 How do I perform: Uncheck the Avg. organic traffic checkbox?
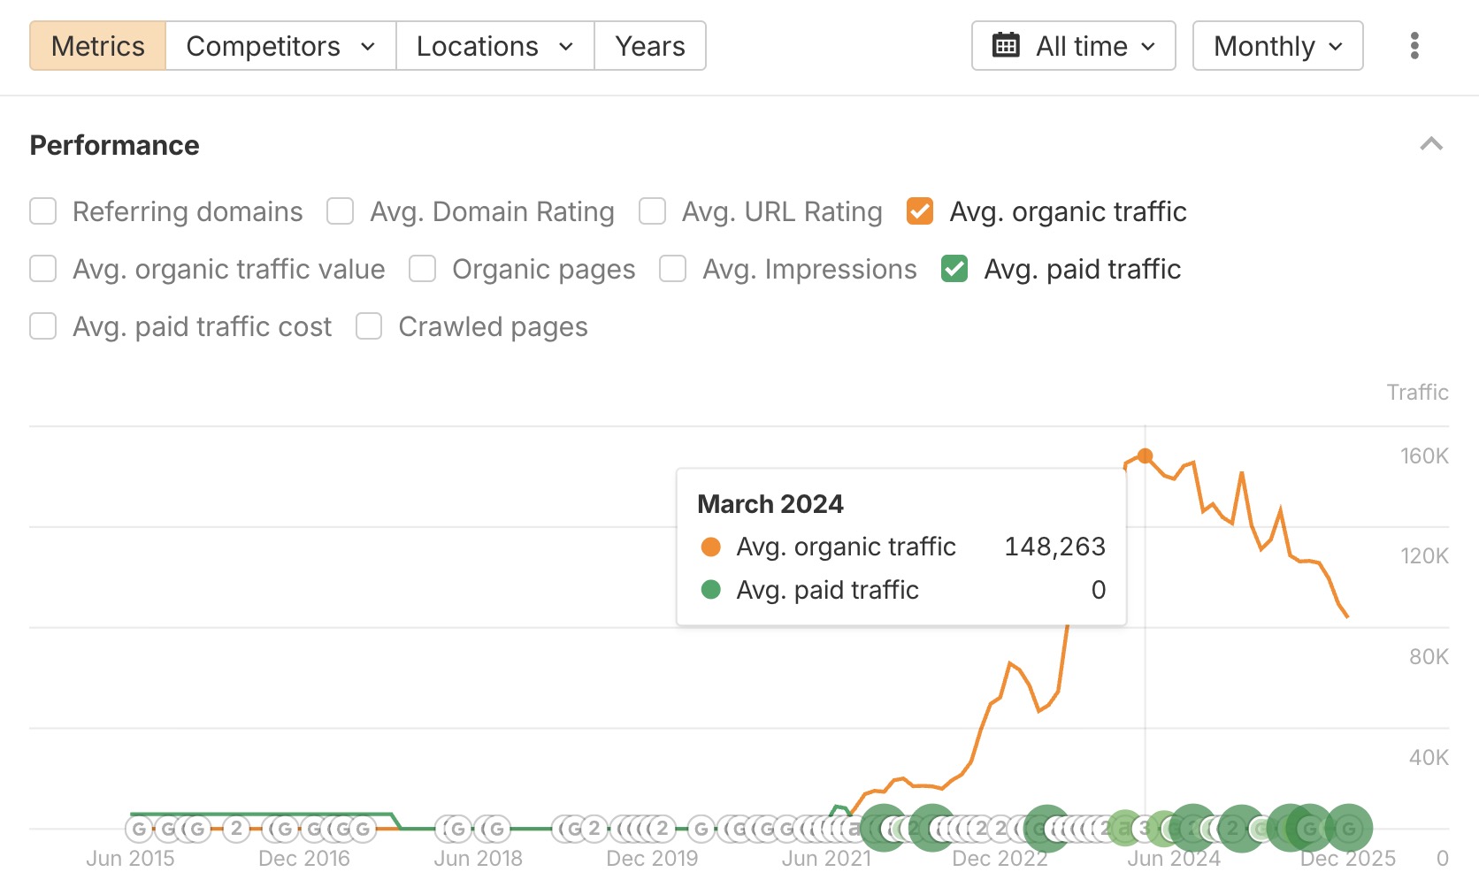click(920, 211)
